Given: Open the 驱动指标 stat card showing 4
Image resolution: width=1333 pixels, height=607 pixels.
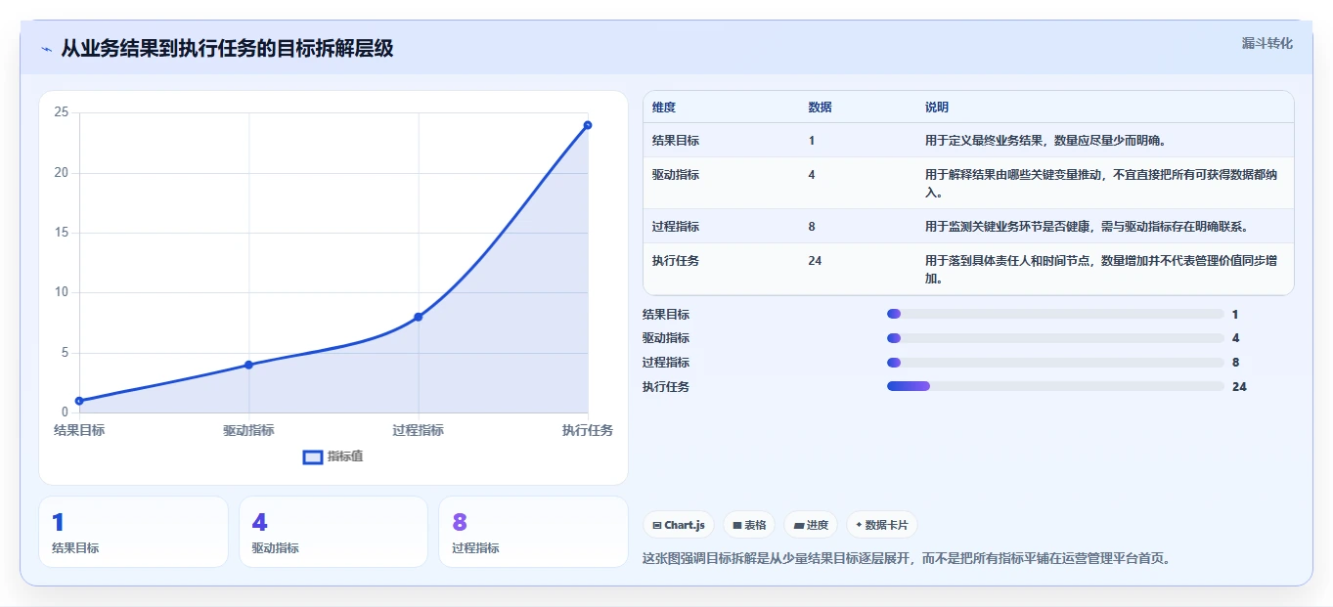Looking at the screenshot, I should 333,532.
